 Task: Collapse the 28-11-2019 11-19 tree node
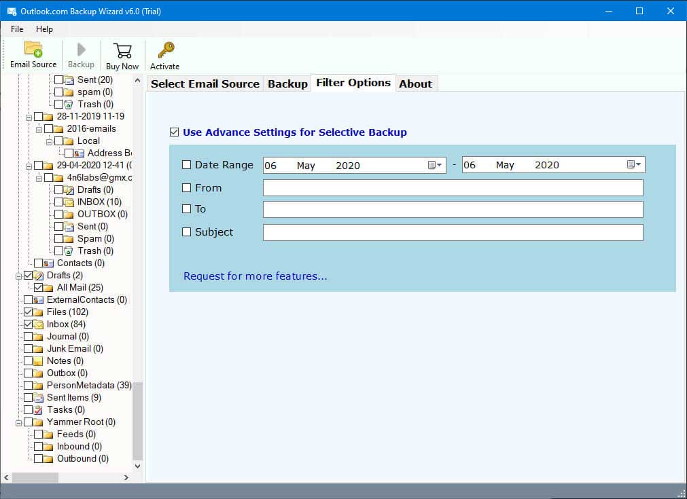(29, 117)
